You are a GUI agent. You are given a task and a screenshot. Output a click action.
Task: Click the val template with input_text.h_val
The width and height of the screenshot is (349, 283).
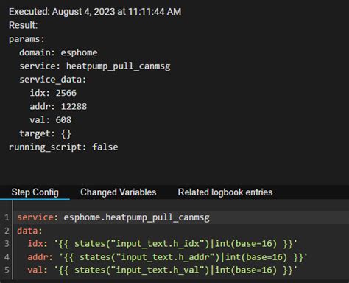click(175, 270)
